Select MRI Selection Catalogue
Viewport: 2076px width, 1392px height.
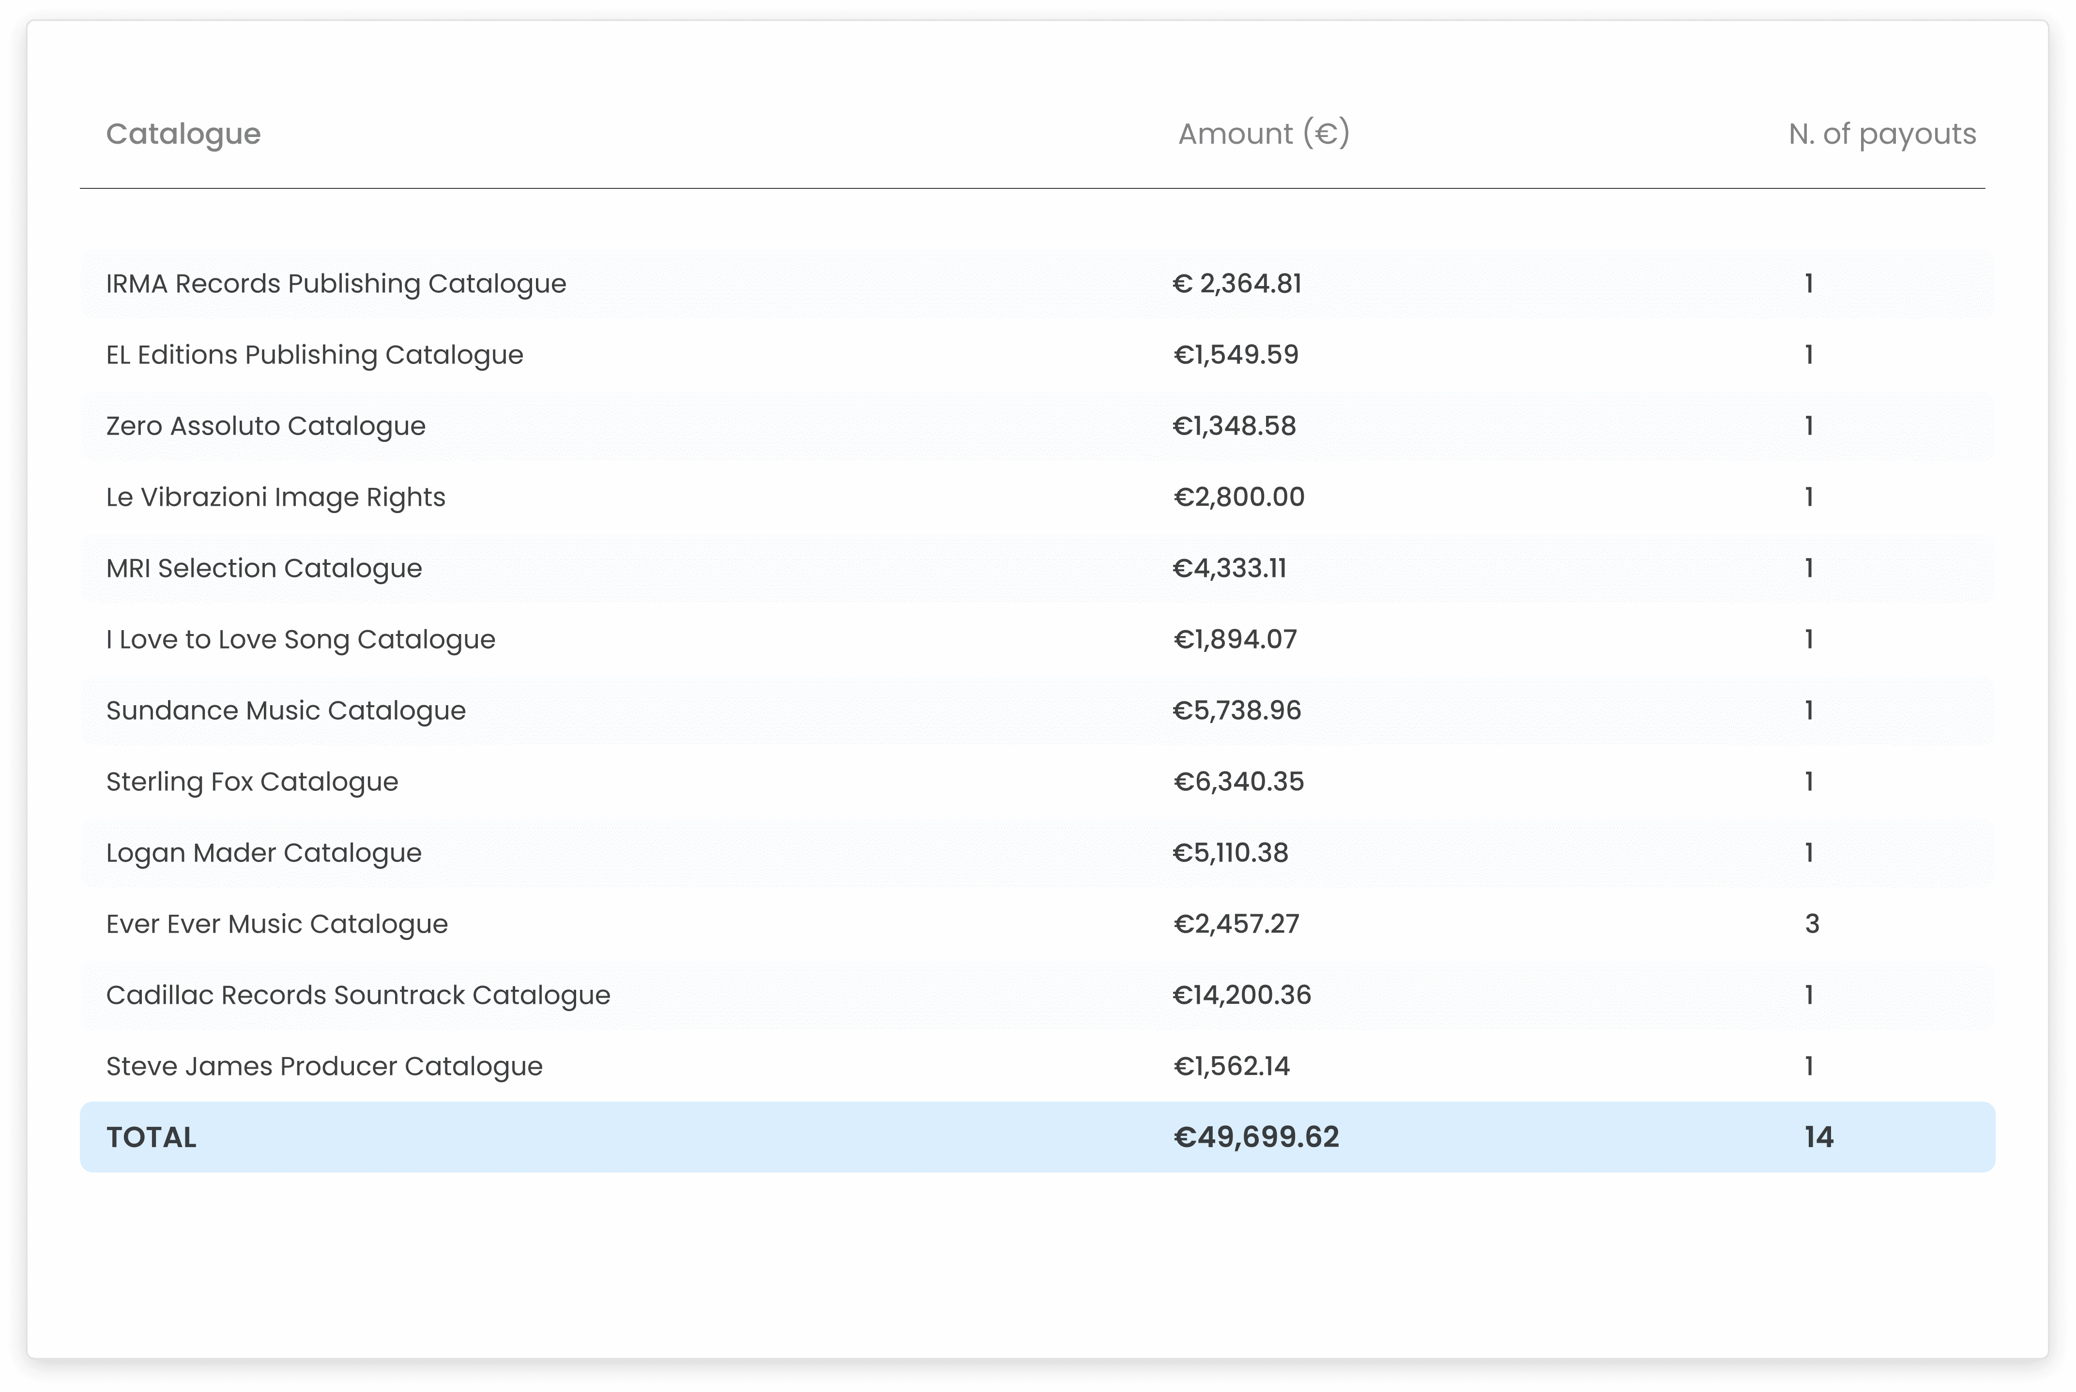tap(264, 568)
